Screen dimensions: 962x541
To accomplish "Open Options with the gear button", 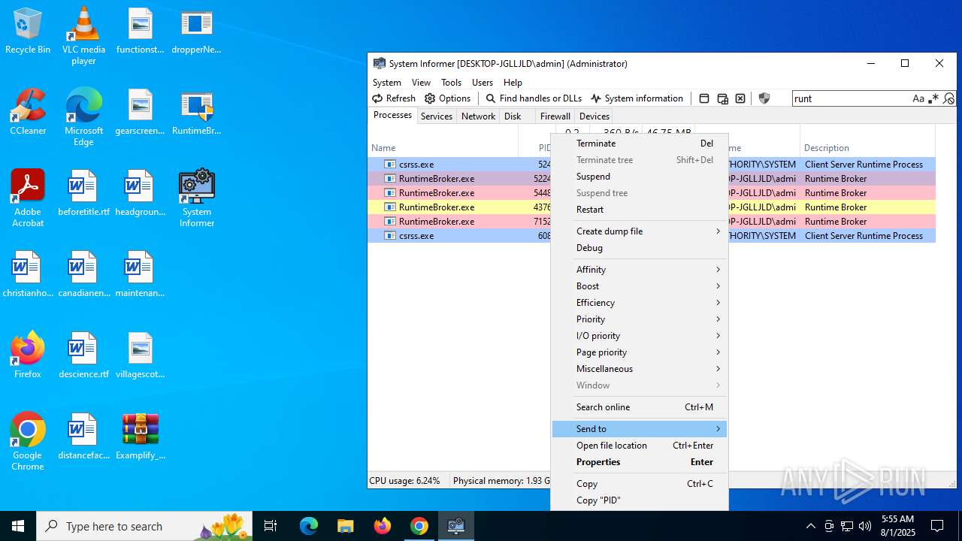I will pyautogui.click(x=448, y=98).
